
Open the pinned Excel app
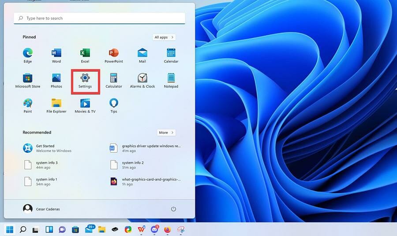[x=85, y=55]
